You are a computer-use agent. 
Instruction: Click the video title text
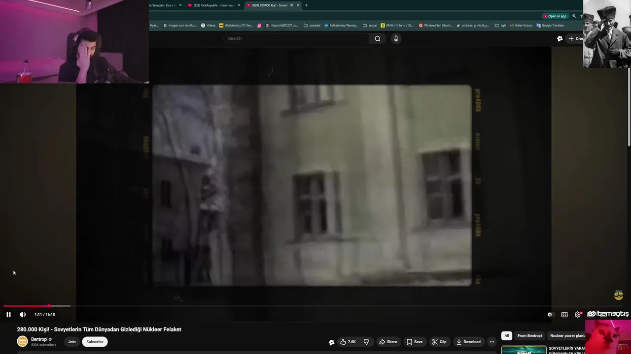[x=99, y=329]
